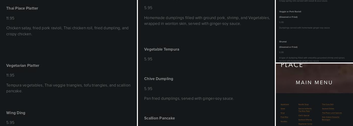Click the Thai Place Platter item title
353x126 pixels.
tap(22, 8)
